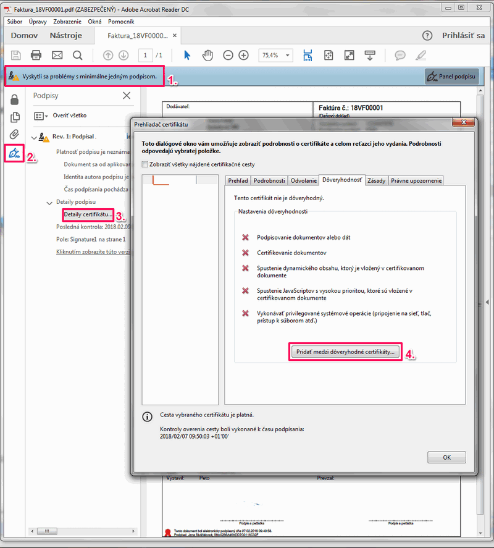Open the page thumbnails sidebar icon
The image size is (494, 548).
coord(14,117)
